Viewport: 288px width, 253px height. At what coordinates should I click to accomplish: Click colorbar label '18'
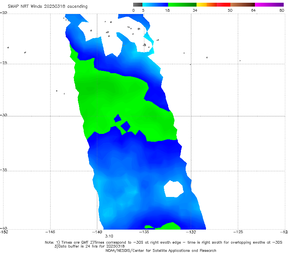pos(167,11)
